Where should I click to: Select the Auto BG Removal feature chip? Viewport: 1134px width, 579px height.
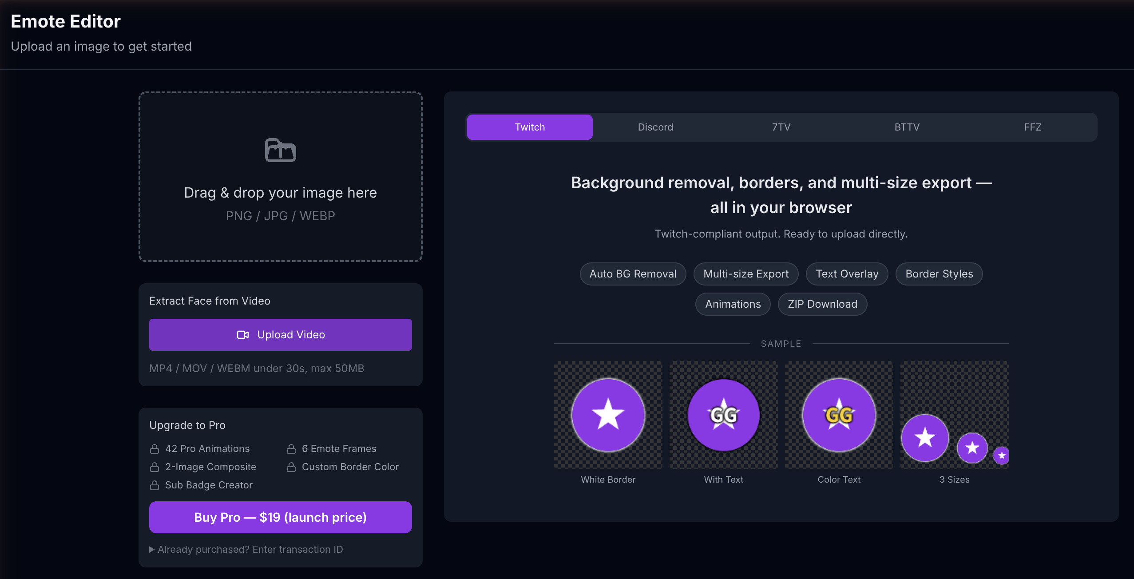coord(632,274)
